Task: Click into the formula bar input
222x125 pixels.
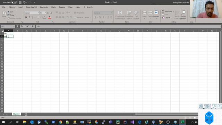Action: point(127,26)
